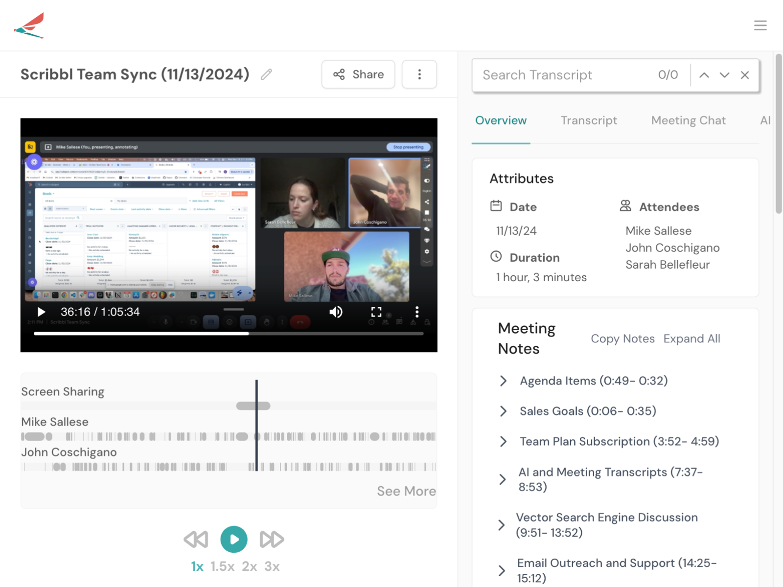Clear the transcript search

745,75
